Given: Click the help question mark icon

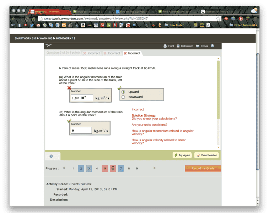Looking at the screenshot, I should pyautogui.click(x=212, y=46).
